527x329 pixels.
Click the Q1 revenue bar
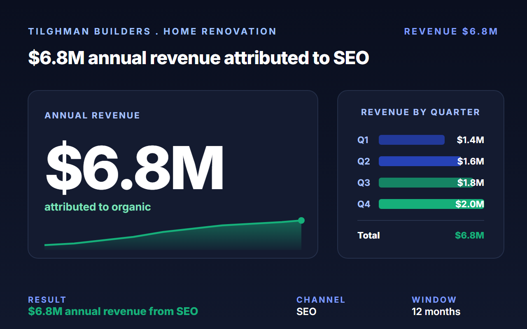[x=412, y=140]
